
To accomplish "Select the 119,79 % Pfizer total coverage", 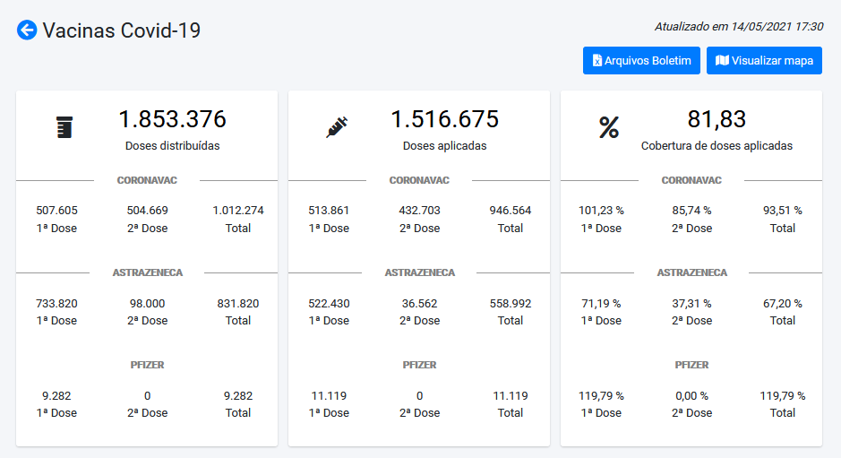I will click(x=783, y=395).
